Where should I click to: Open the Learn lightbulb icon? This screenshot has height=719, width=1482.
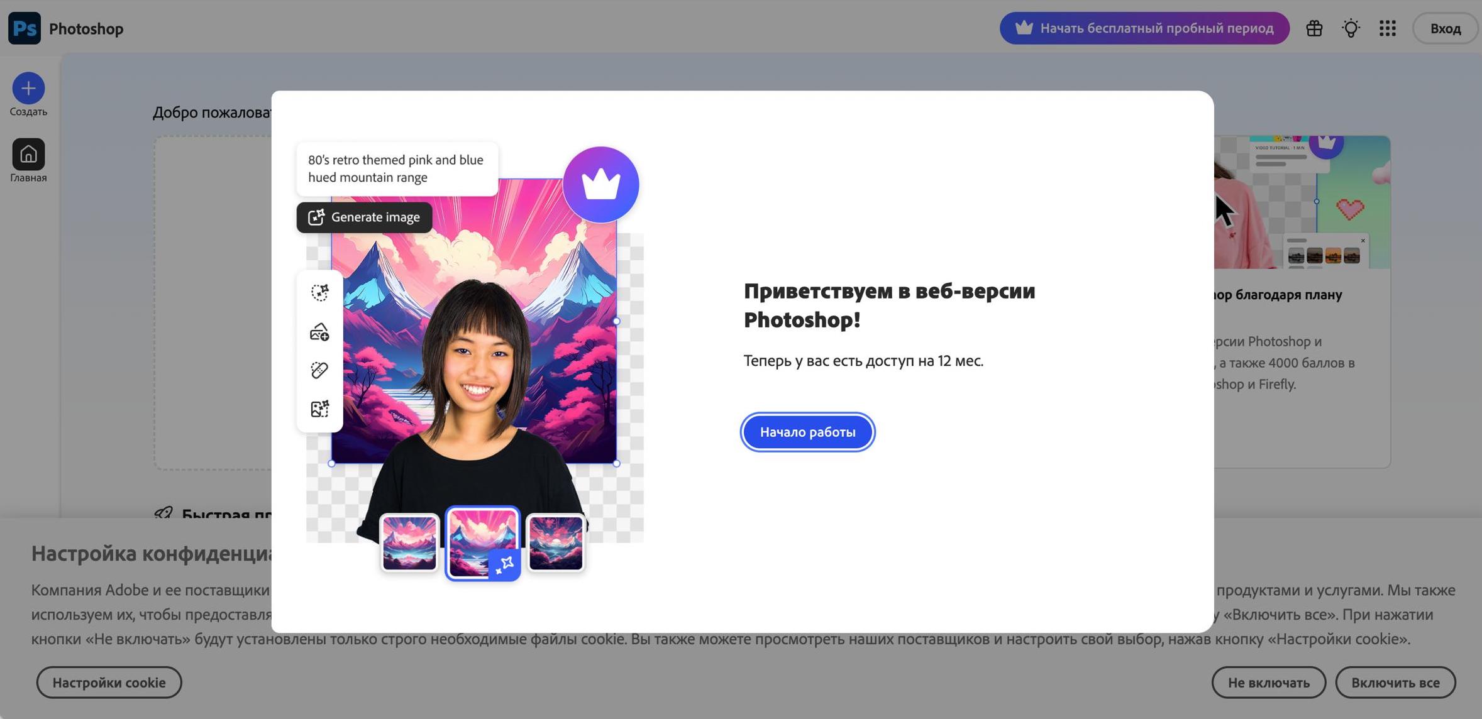[x=1351, y=28]
